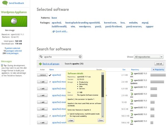Add the apache2-work package

click(x=42, y=123)
